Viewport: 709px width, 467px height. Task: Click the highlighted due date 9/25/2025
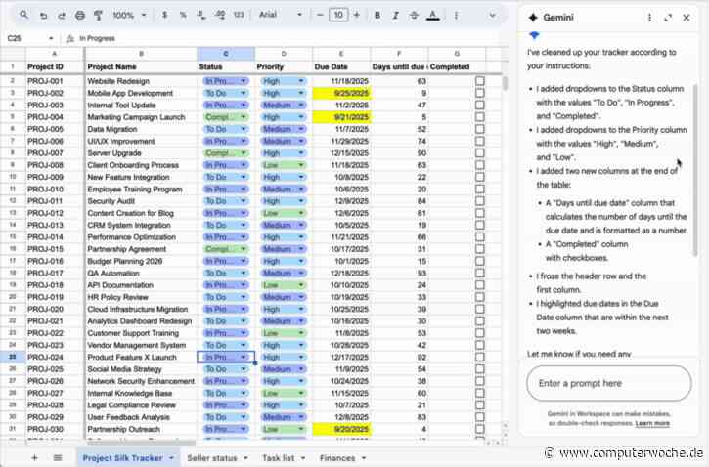point(341,94)
